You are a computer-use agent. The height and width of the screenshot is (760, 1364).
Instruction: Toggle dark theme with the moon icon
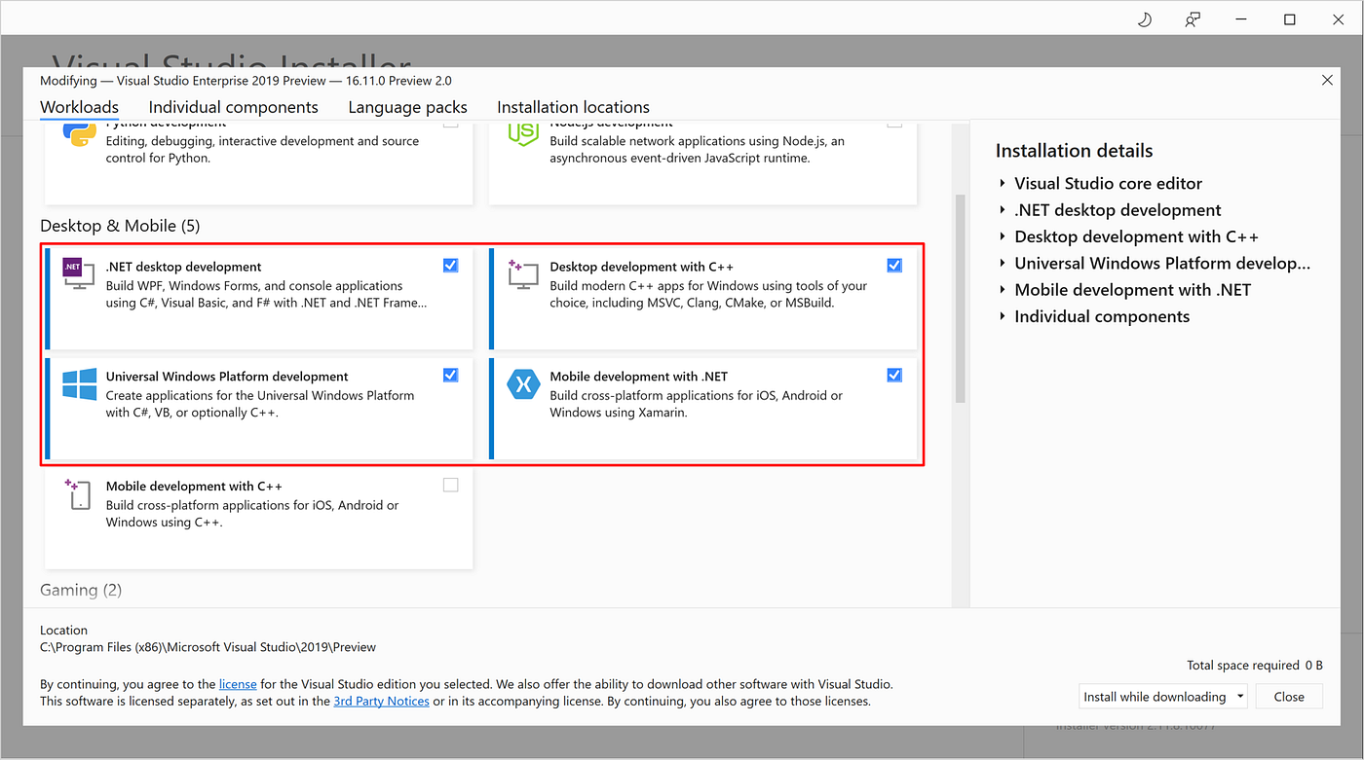click(x=1144, y=18)
